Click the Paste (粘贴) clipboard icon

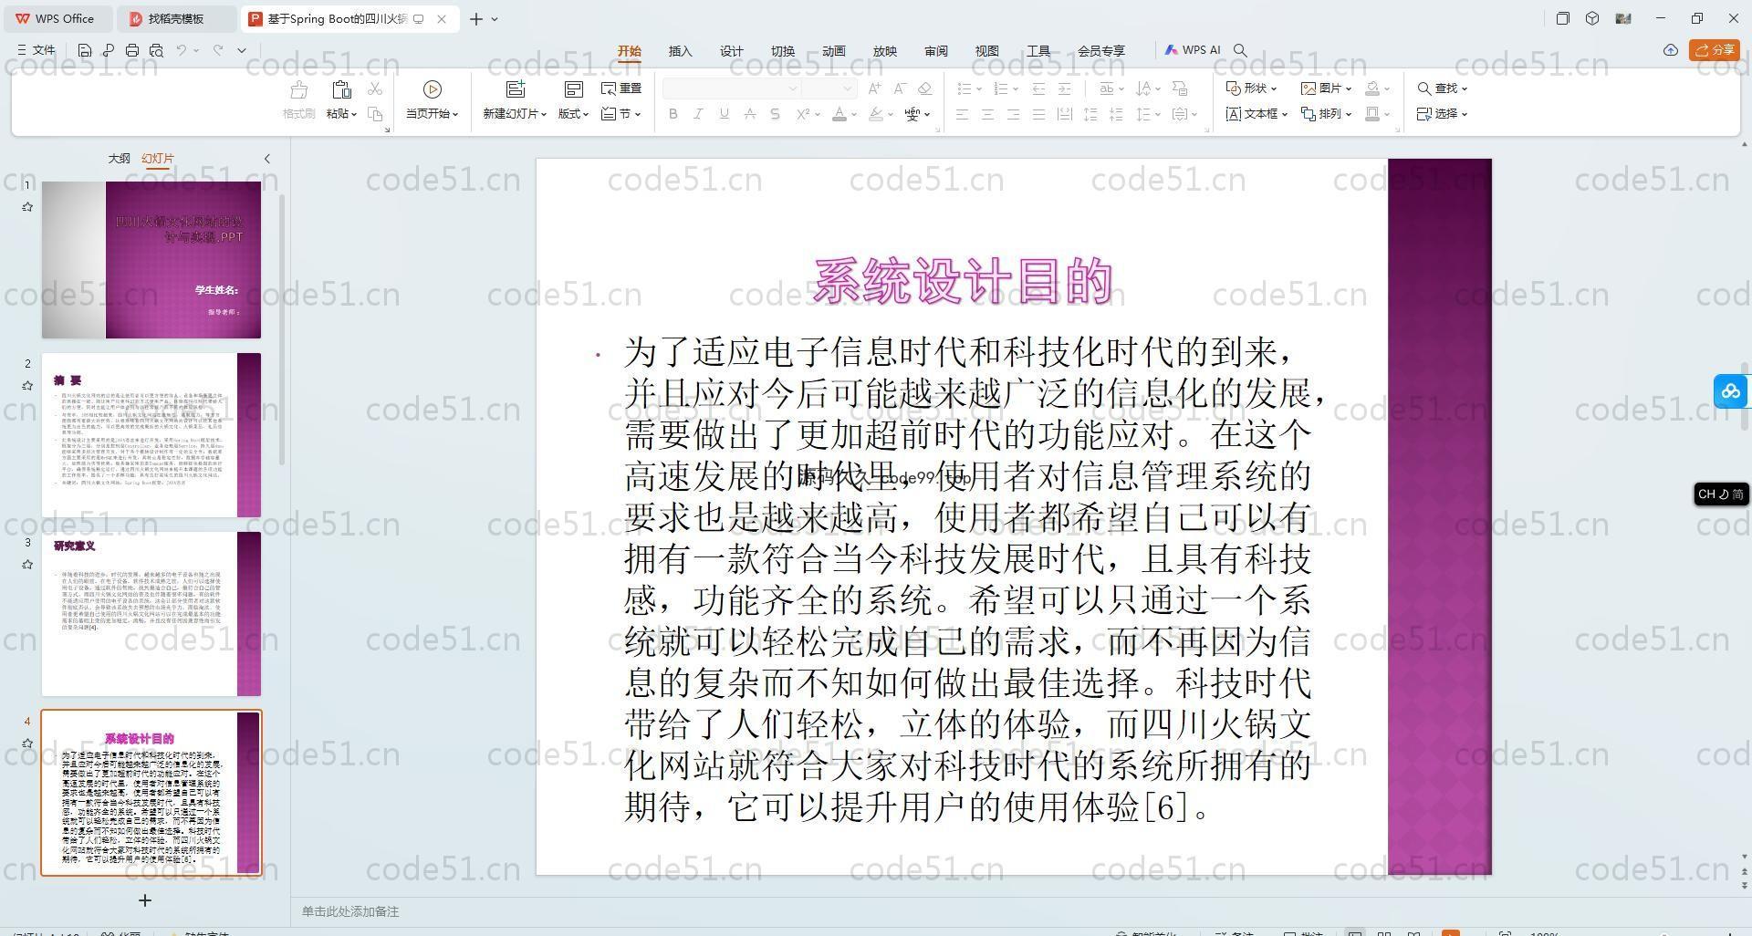341,89
